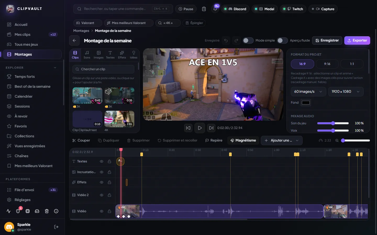Click the Exporter button
The height and width of the screenshot is (235, 377).
coord(357,40)
